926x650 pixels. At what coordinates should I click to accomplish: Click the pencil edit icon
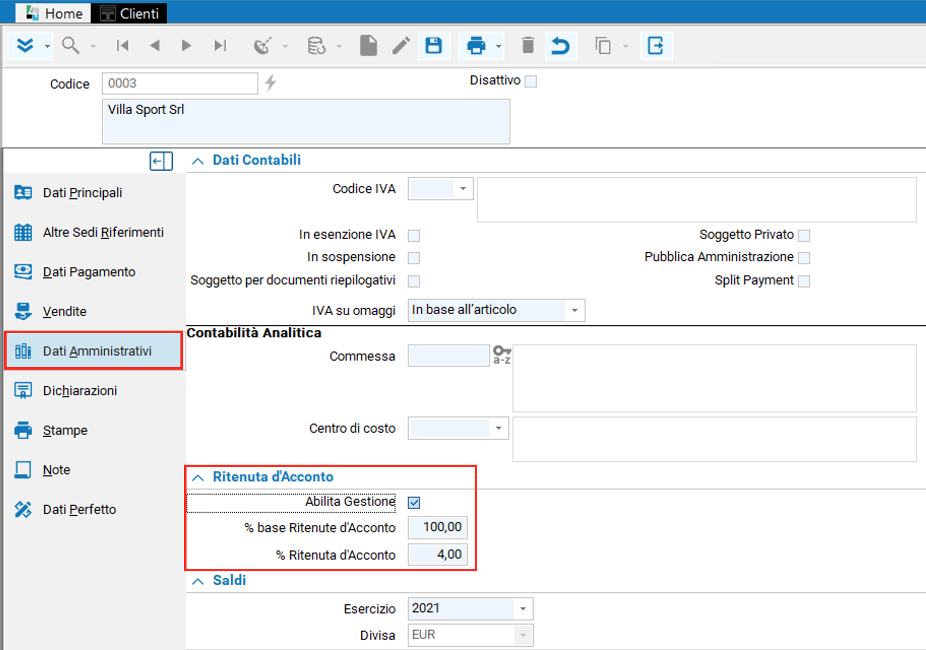(401, 46)
